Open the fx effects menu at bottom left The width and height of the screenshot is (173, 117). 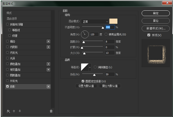tap(8, 111)
